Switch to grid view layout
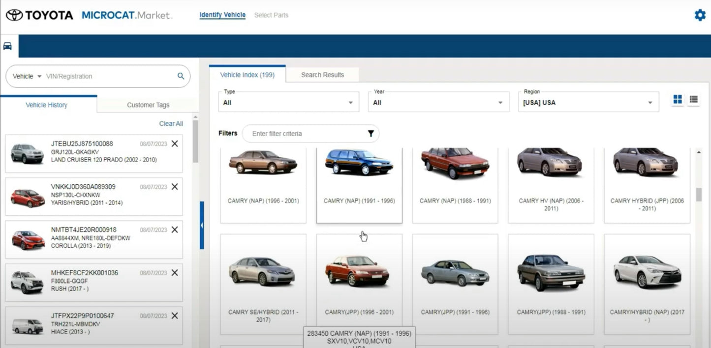This screenshot has height=348, width=711. point(678,99)
